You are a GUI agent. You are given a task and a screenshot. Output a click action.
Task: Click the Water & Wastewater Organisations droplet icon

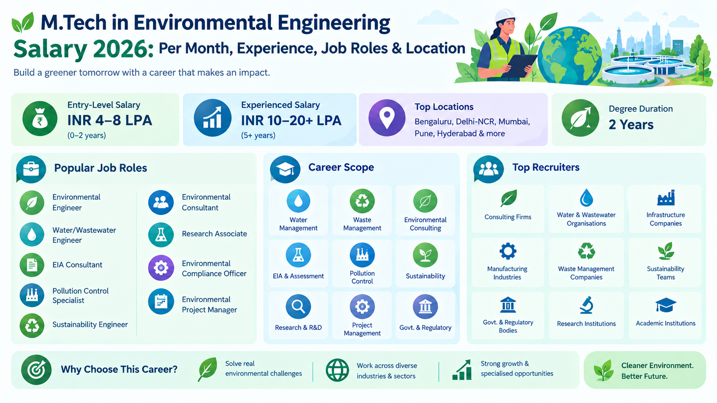[x=586, y=198]
